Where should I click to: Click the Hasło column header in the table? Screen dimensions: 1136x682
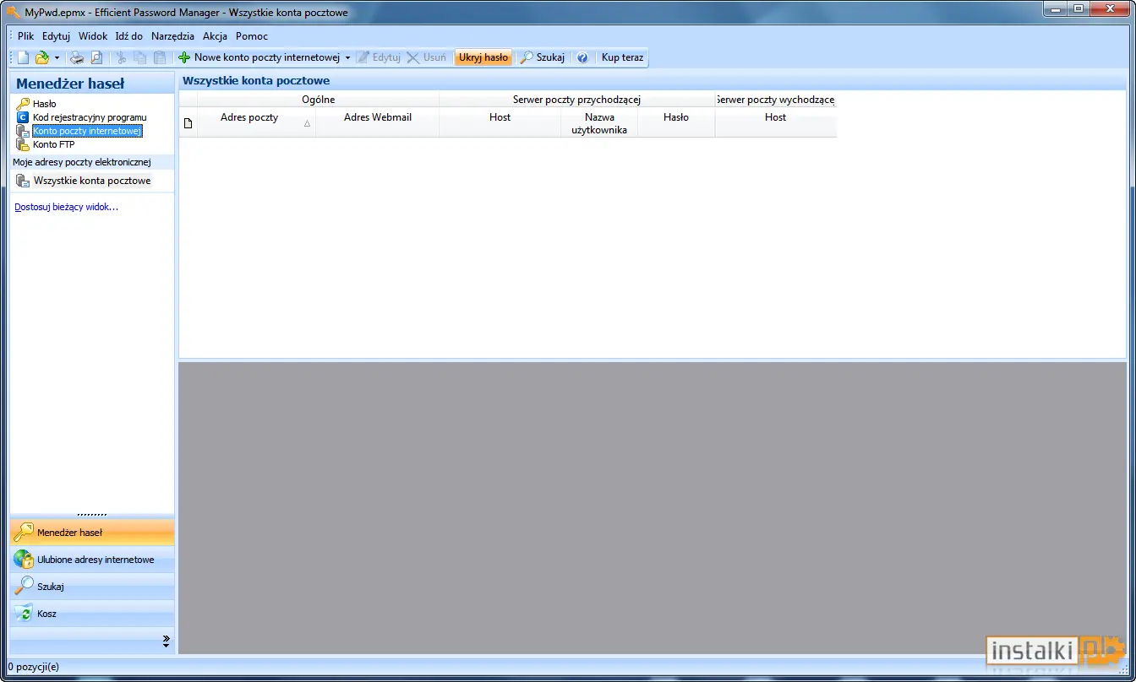point(676,122)
